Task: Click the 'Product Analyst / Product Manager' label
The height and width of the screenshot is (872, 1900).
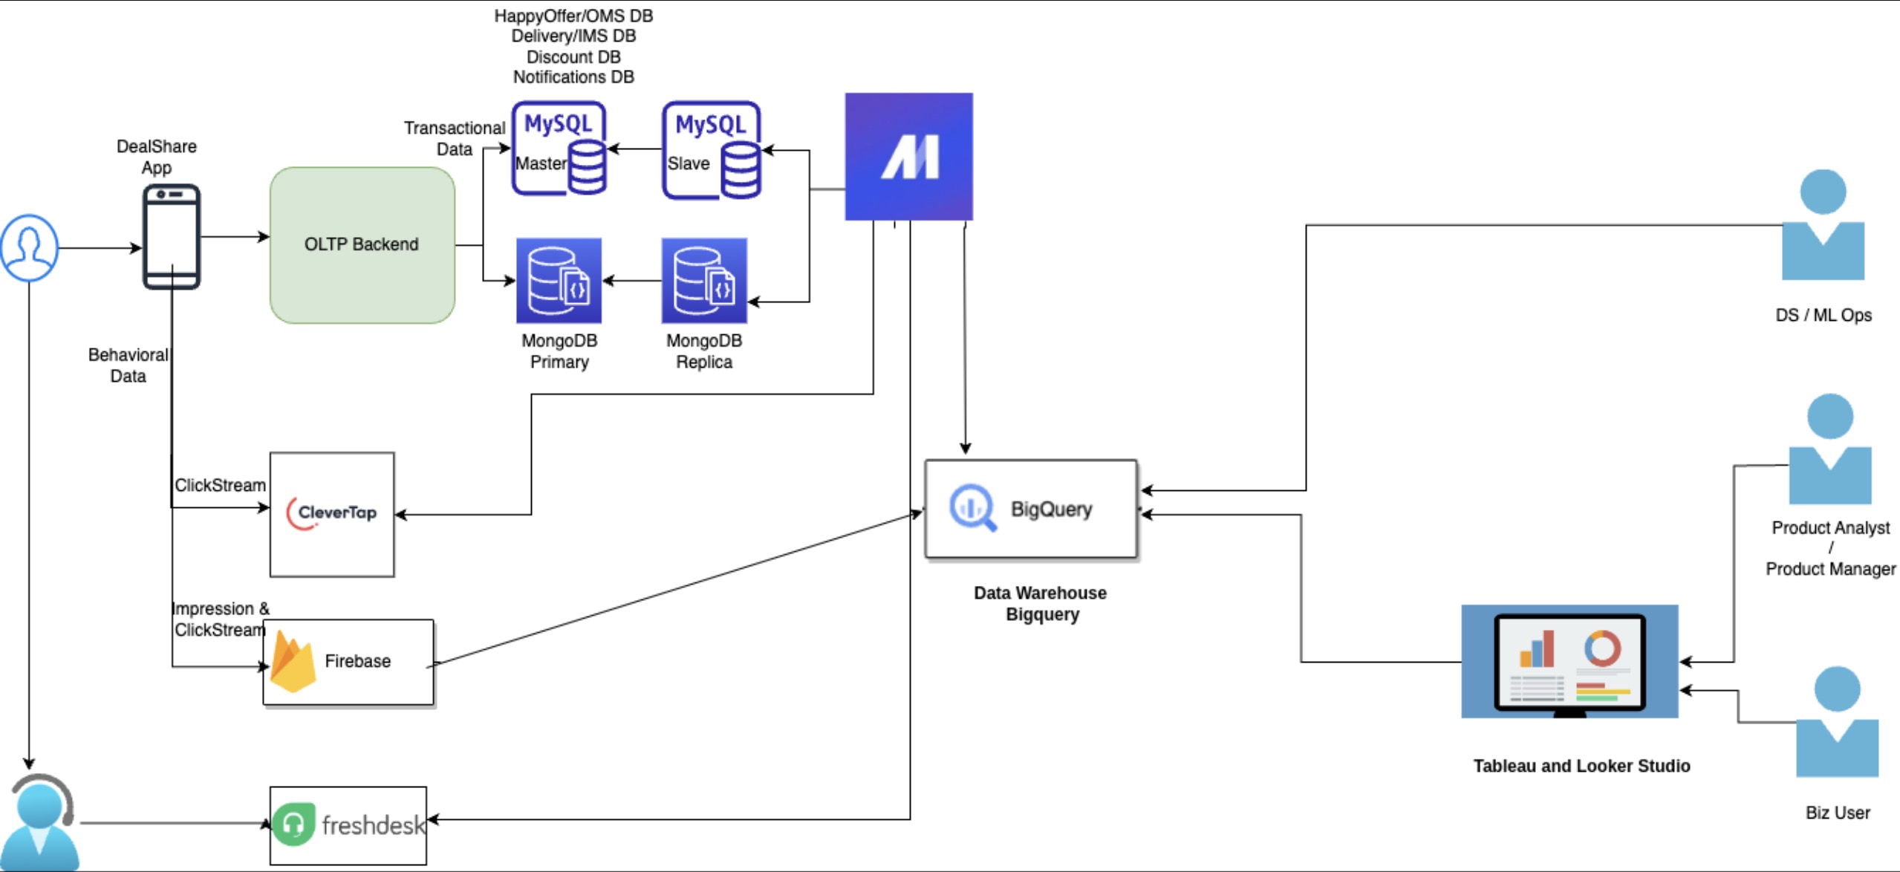Action: [x=1831, y=548]
